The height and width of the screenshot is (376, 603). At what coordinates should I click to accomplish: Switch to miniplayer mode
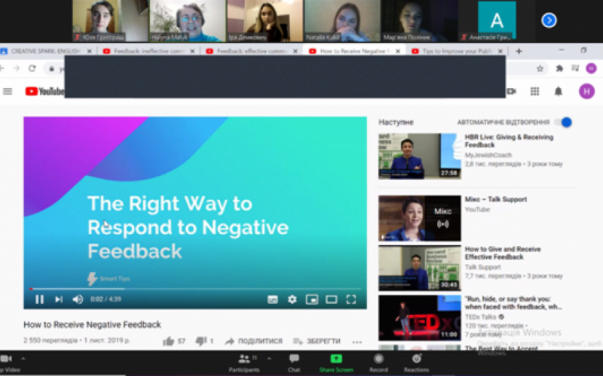[x=312, y=299]
